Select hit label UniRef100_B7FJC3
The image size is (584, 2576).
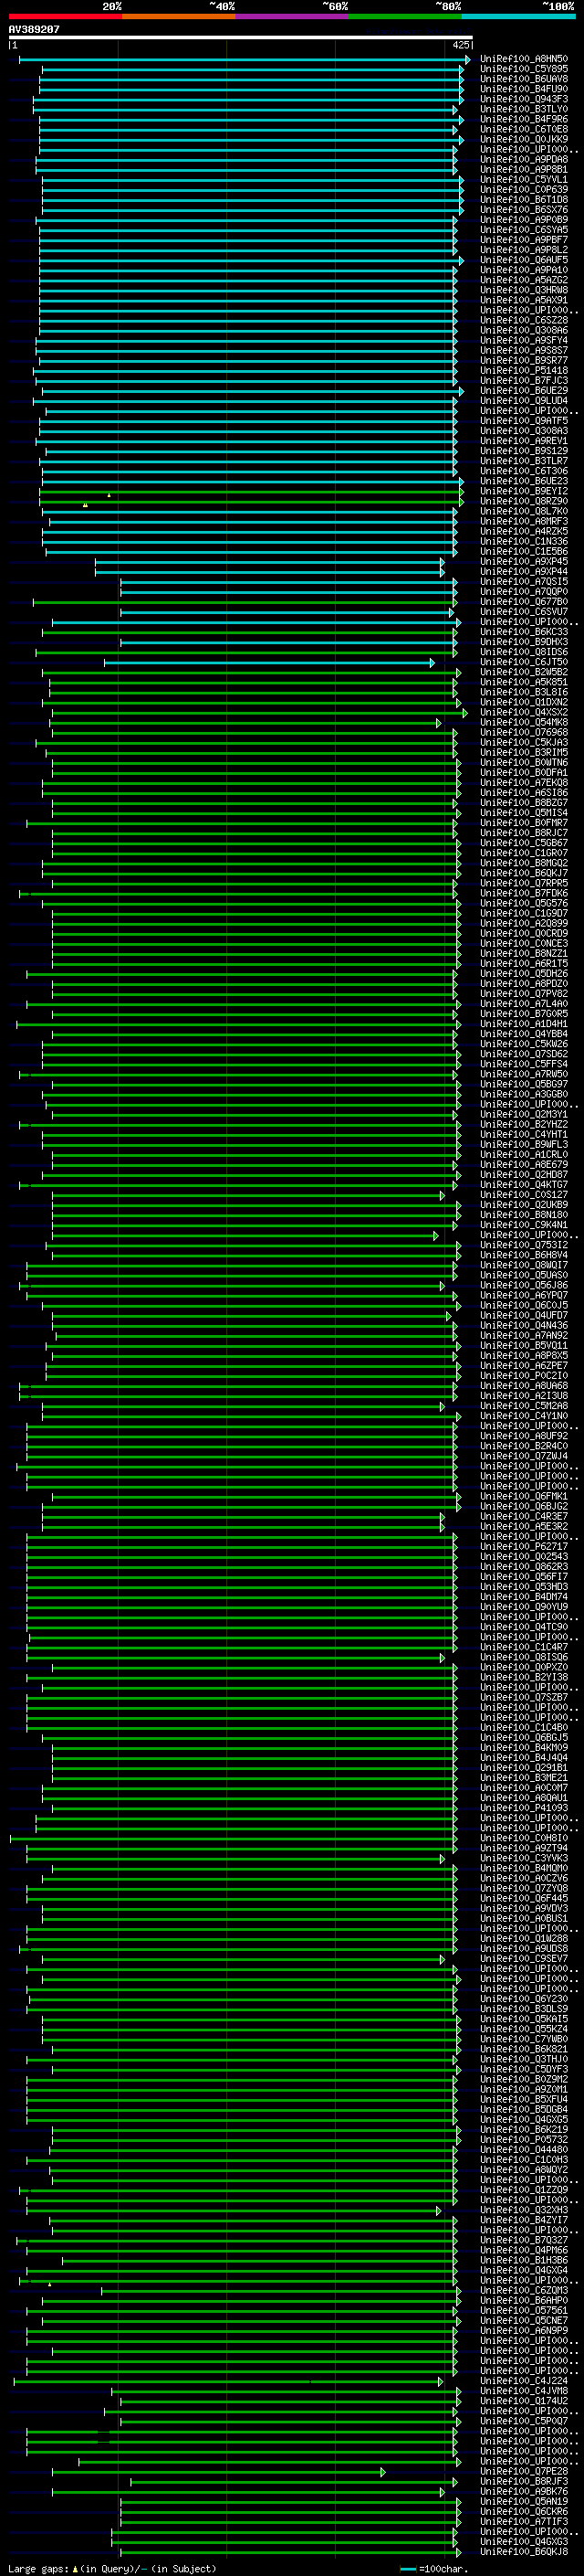point(523,381)
